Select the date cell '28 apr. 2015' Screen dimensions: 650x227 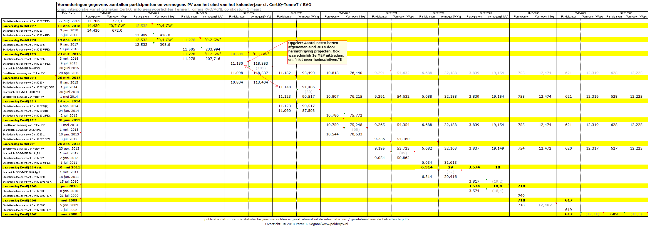69,73
